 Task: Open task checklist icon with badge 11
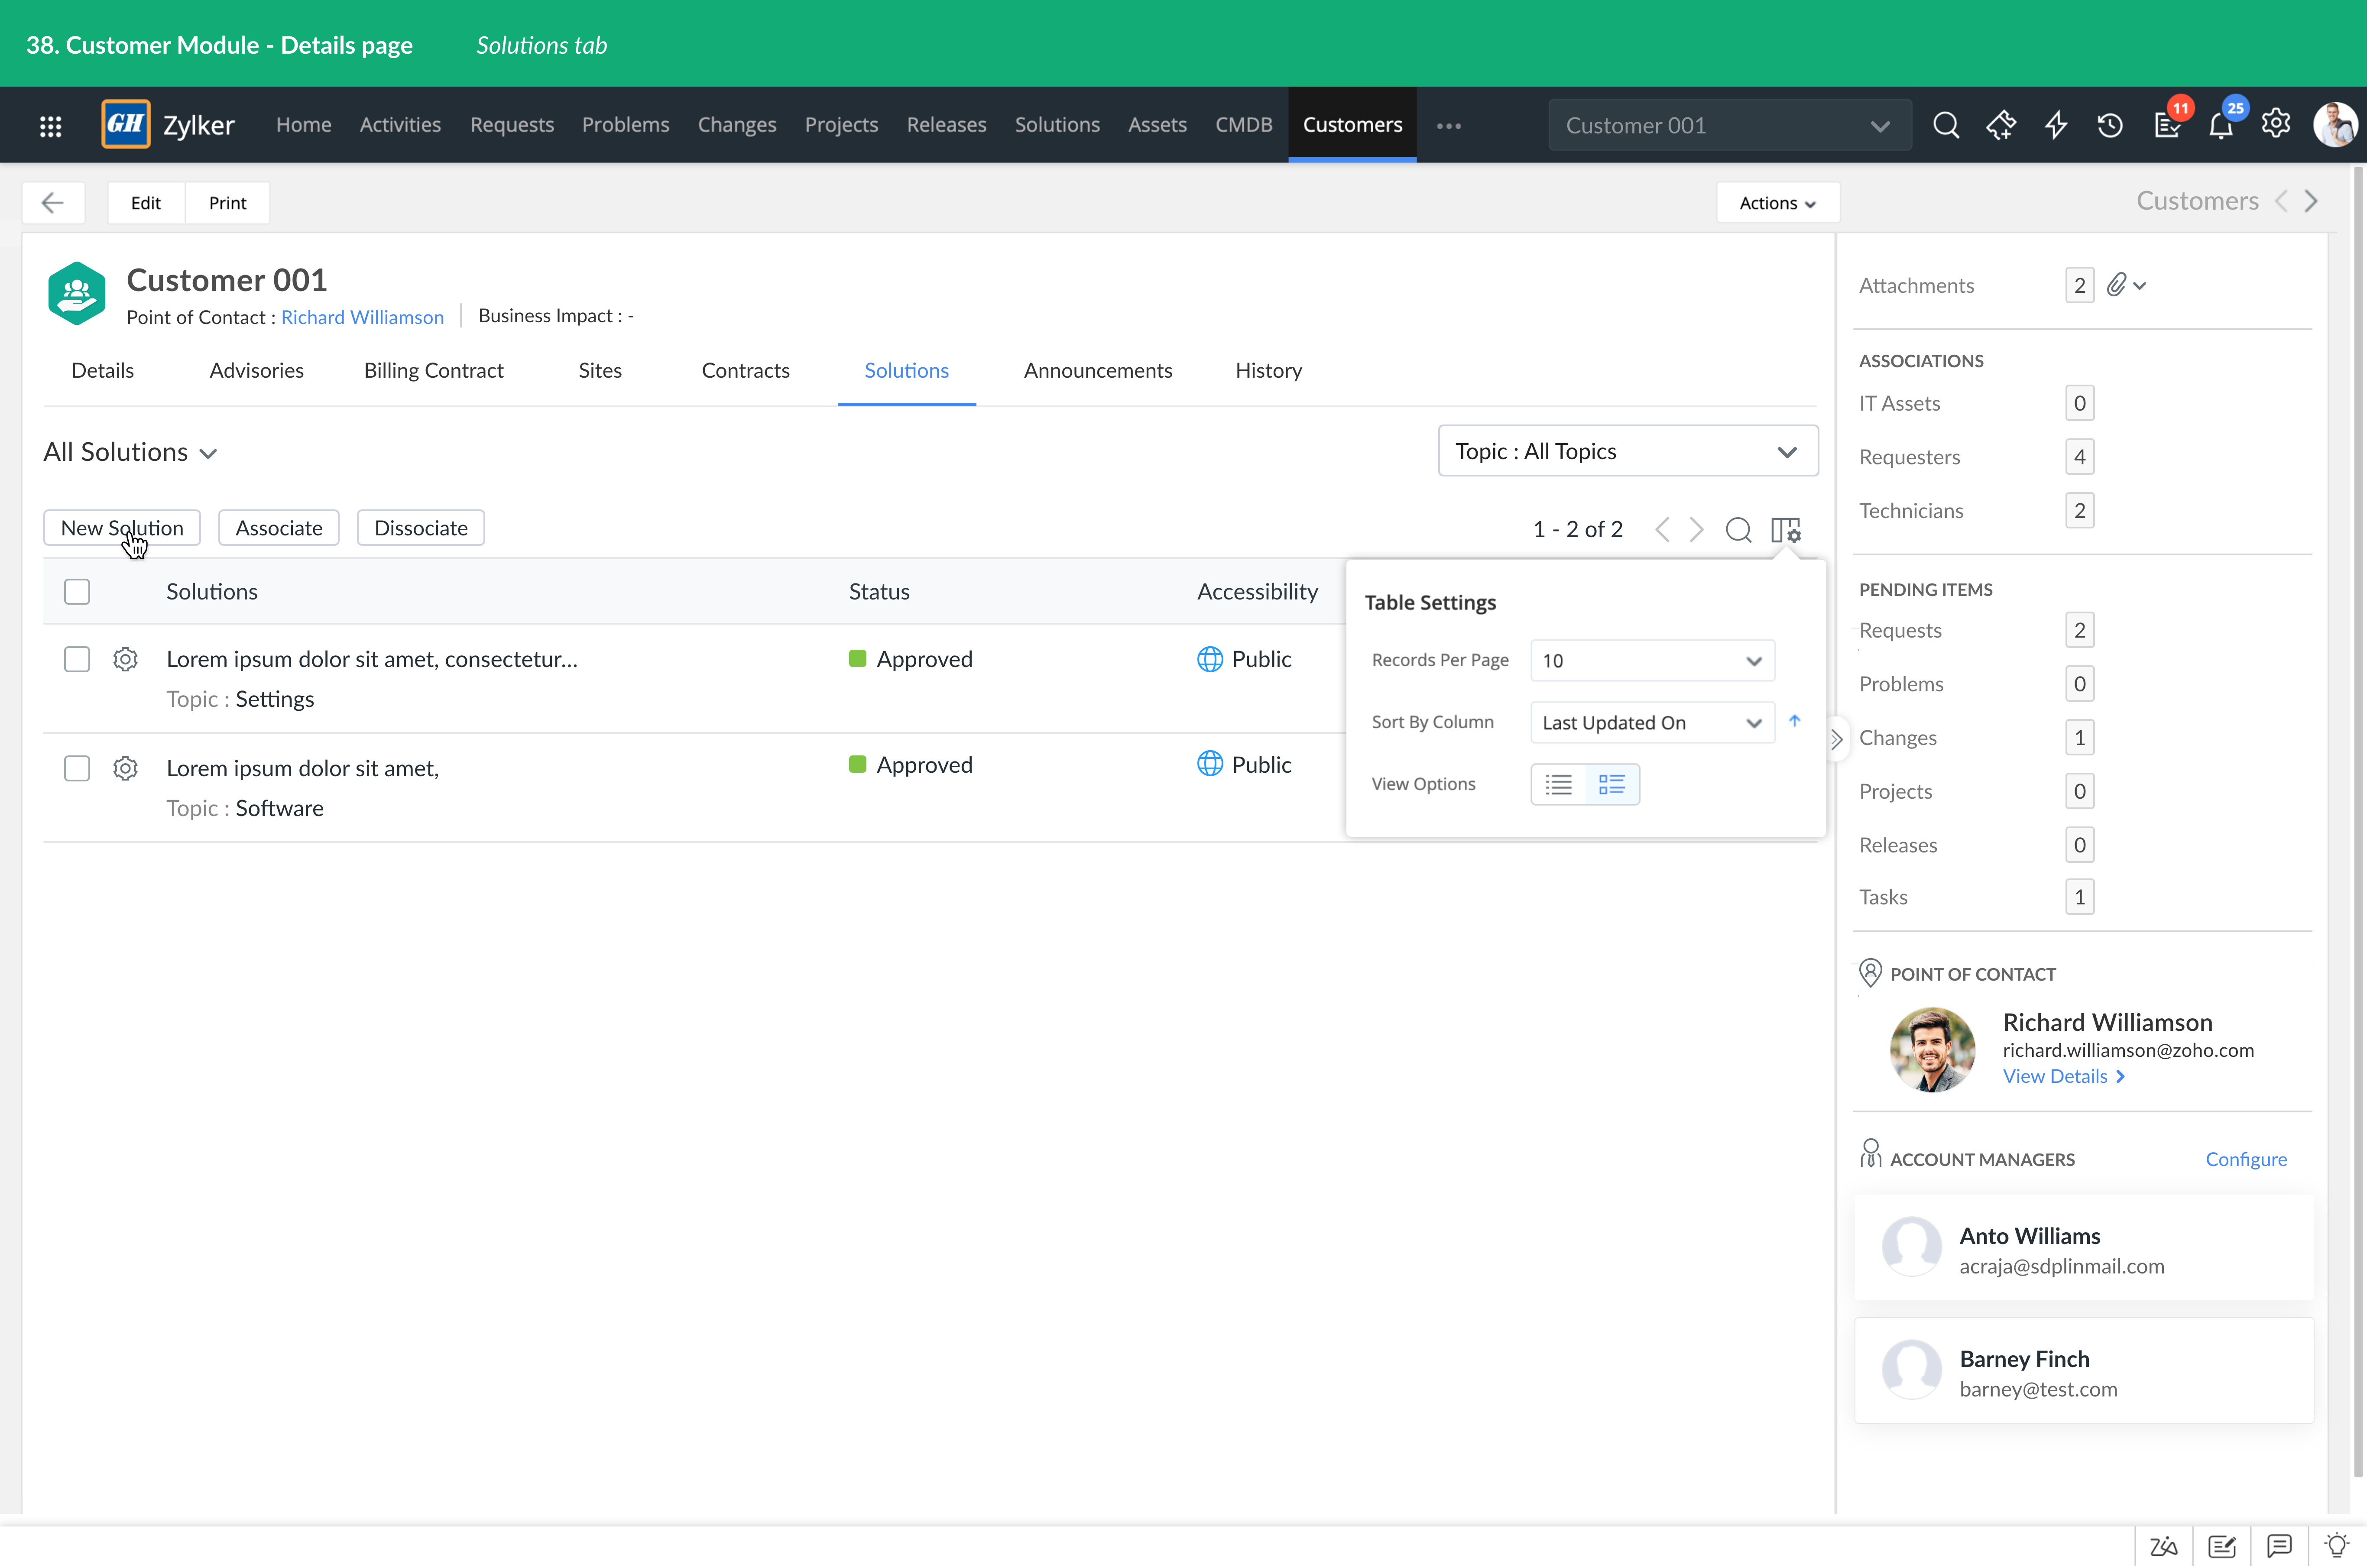tap(2167, 125)
